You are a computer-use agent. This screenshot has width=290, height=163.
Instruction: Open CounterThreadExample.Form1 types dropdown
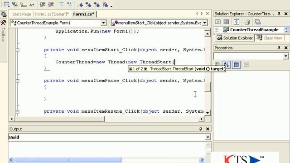[103, 23]
